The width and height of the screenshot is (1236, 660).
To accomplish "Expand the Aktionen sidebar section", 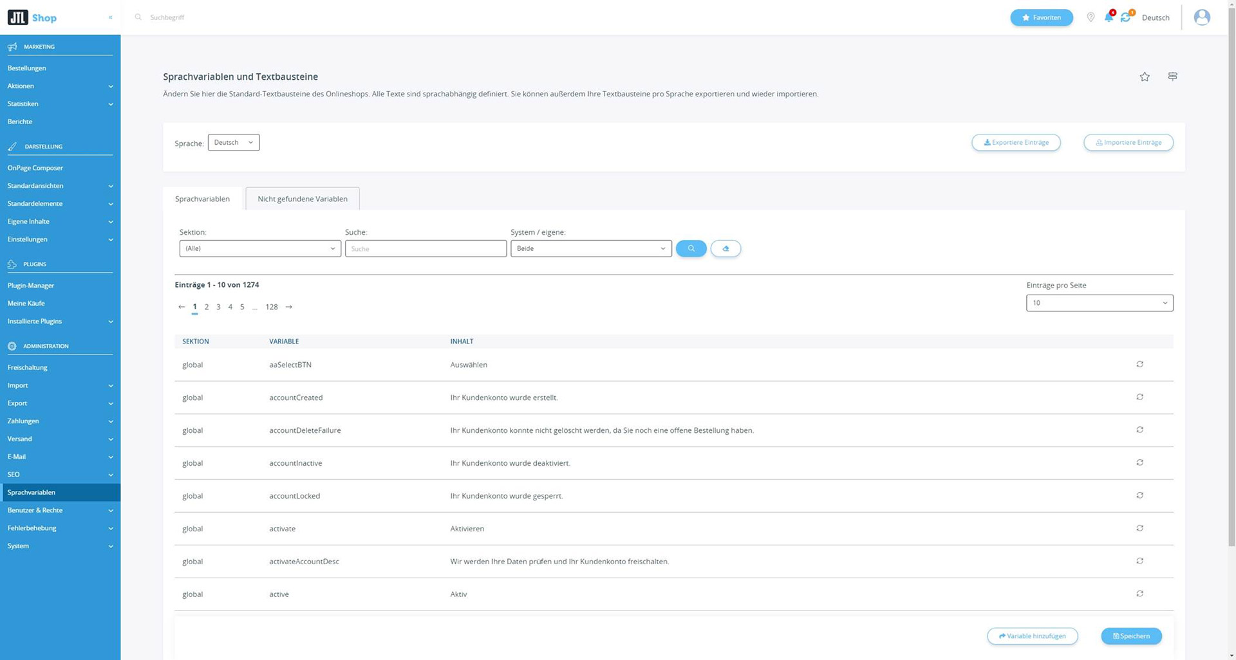I will (59, 86).
